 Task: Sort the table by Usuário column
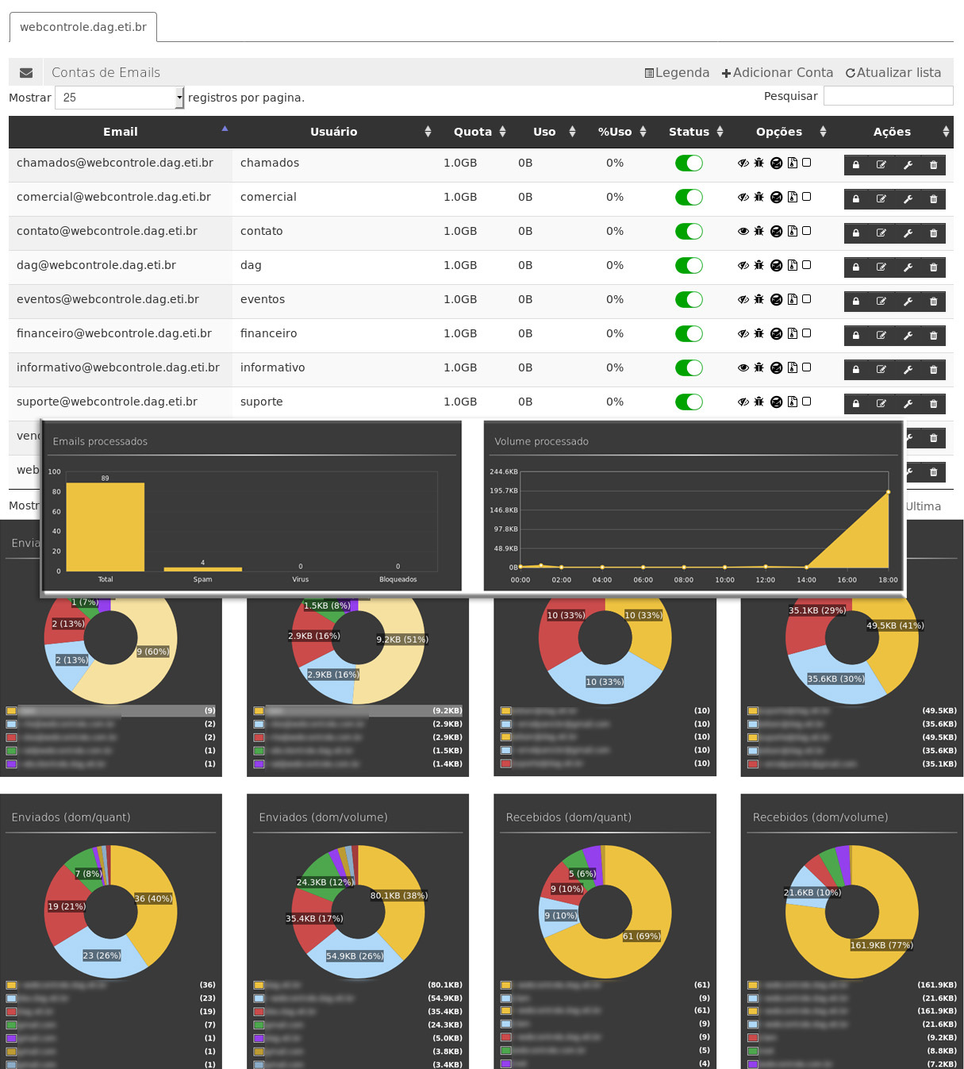(333, 132)
